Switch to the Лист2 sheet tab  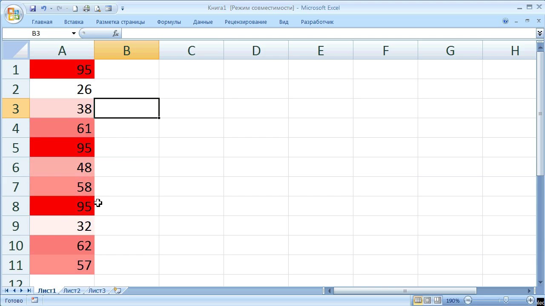pyautogui.click(x=72, y=291)
